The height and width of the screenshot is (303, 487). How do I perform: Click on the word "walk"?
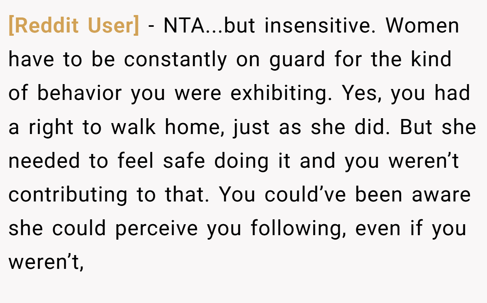click(x=134, y=127)
